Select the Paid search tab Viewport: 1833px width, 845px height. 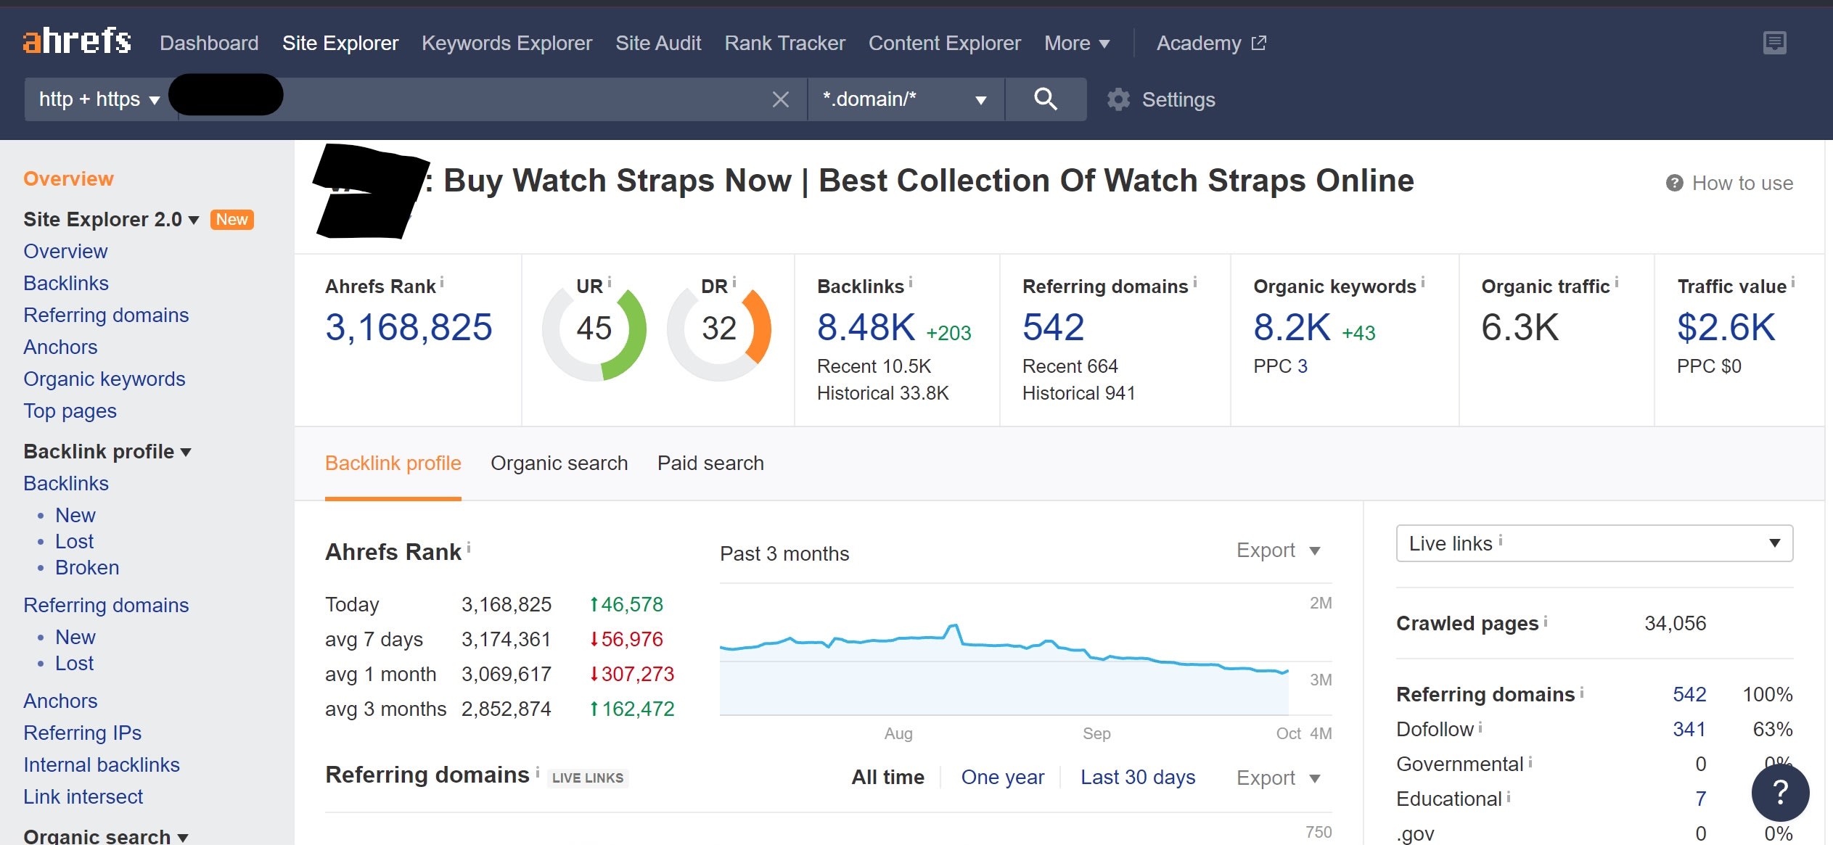pos(710,461)
